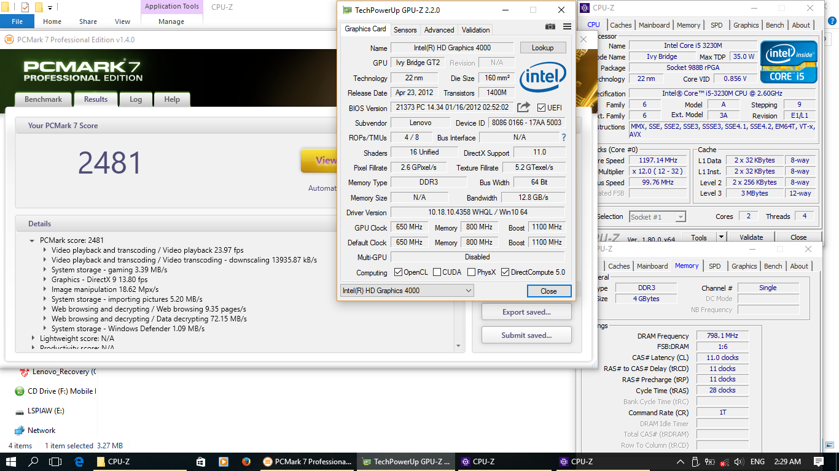Launch Firefox from the taskbar

click(246, 462)
